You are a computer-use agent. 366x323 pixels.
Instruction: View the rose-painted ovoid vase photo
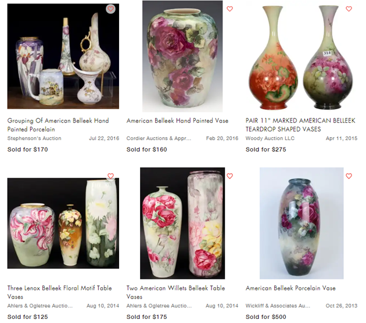pyautogui.click(x=182, y=56)
